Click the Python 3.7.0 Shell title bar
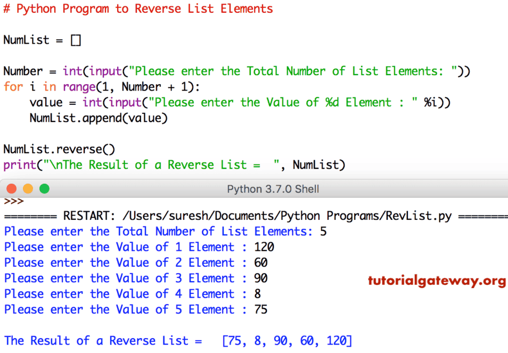Viewport: 508px width, 353px height. pos(273,188)
